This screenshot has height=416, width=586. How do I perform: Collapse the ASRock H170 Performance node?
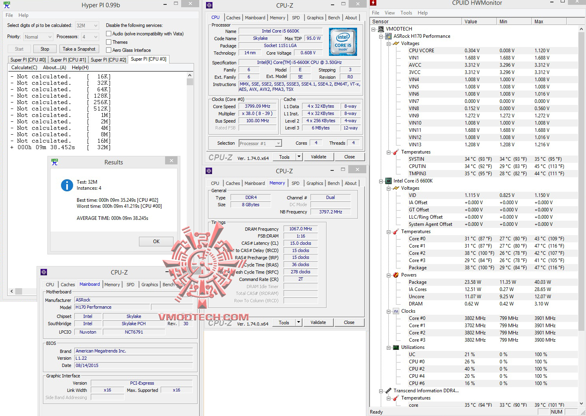(x=381, y=36)
